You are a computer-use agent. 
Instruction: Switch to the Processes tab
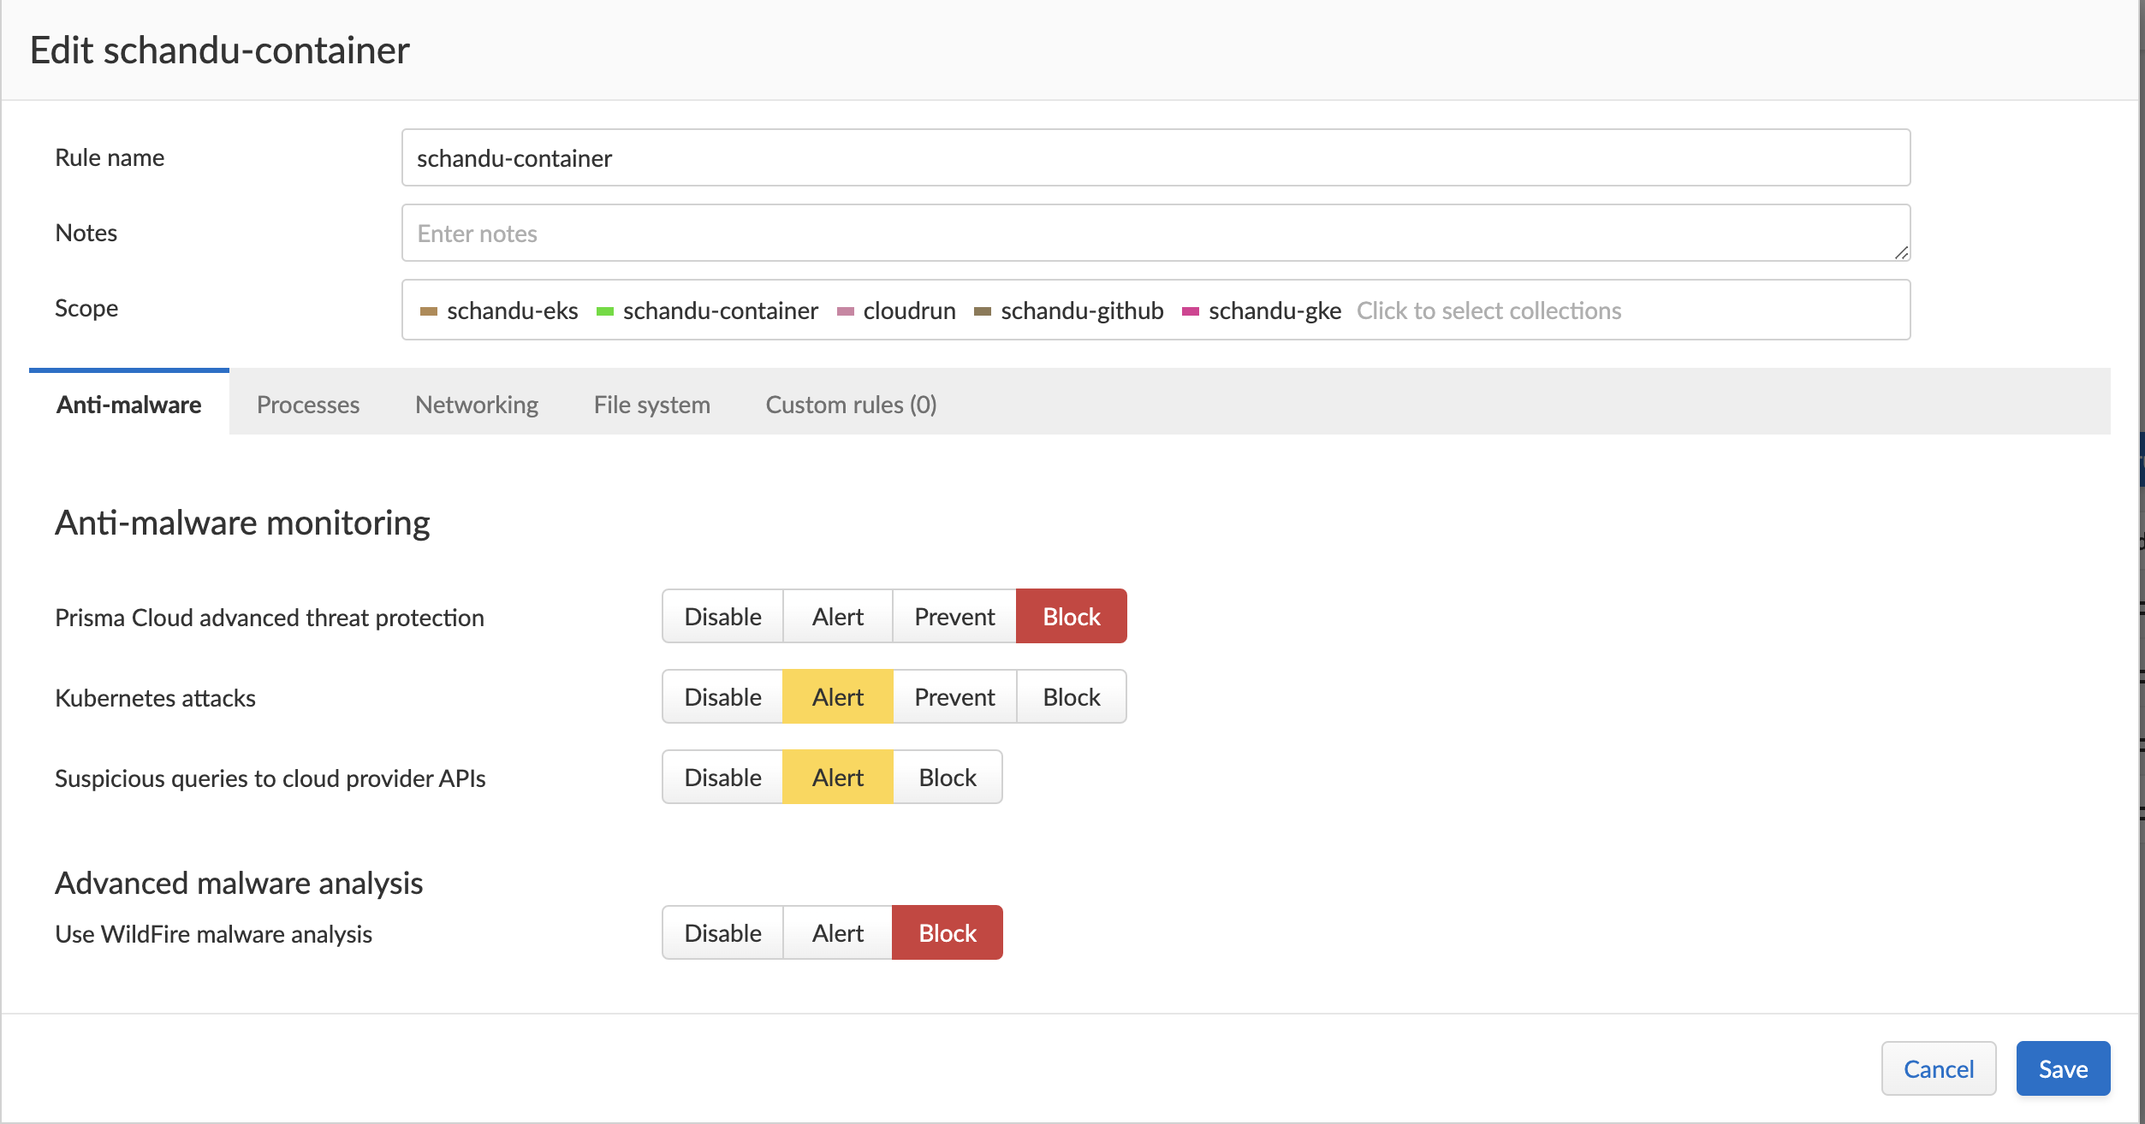click(308, 404)
